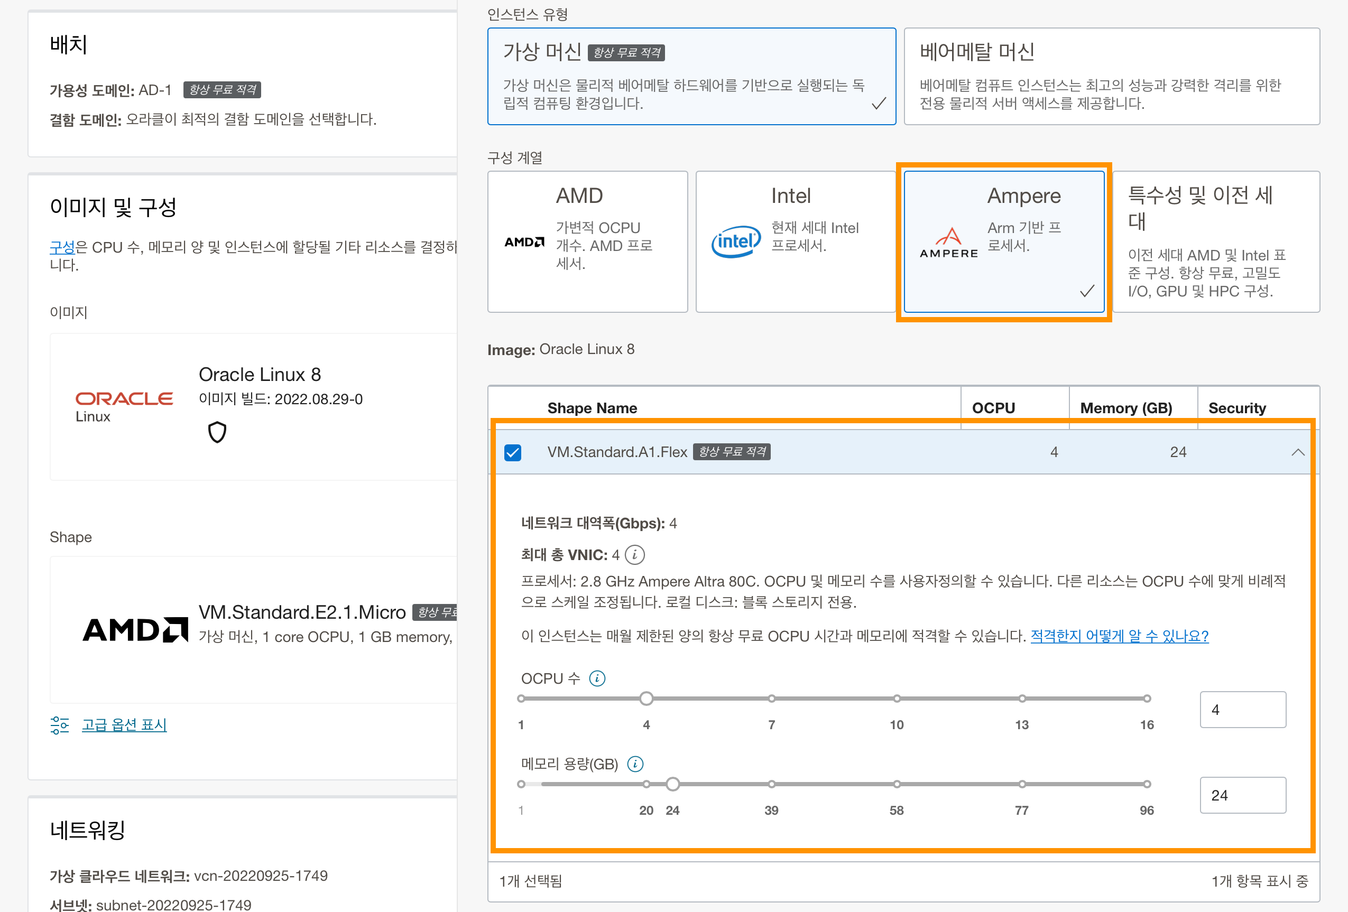Viewport: 1348px width, 912px height.
Task: Select the 베어메탈 머신 instance type card
Action: [1111, 76]
